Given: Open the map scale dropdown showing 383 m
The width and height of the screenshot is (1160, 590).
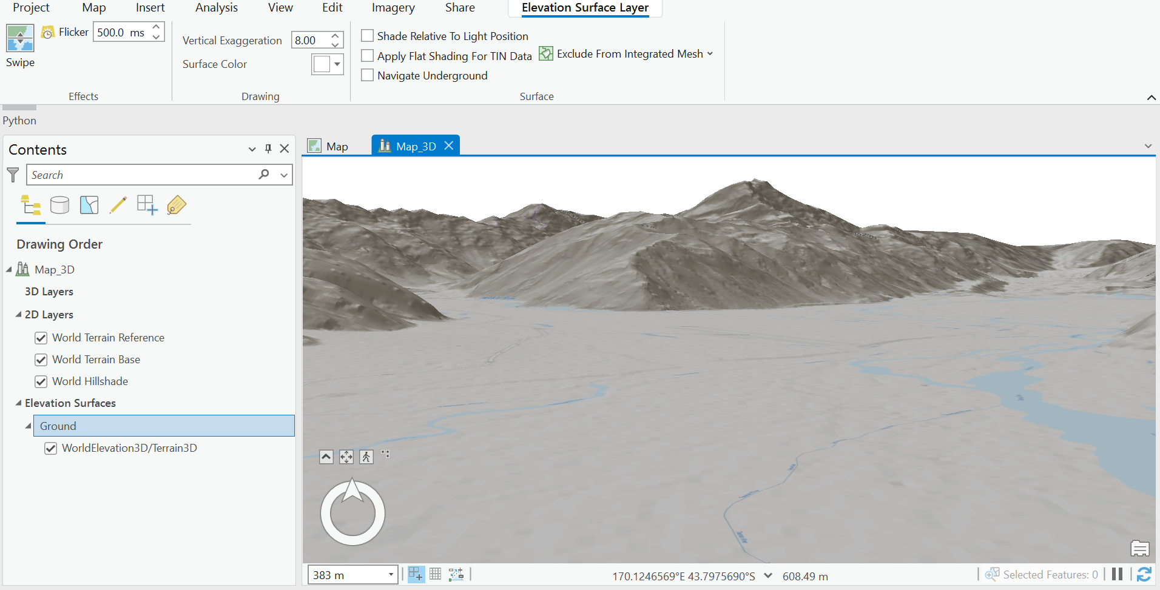Looking at the screenshot, I should pos(391,574).
